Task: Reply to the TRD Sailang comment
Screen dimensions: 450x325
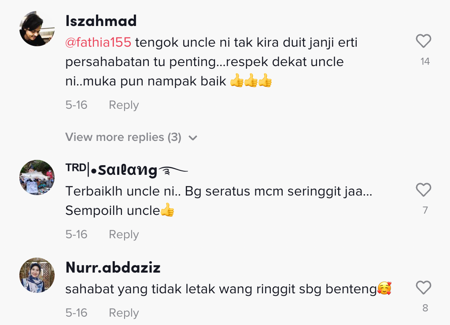Action: point(124,234)
